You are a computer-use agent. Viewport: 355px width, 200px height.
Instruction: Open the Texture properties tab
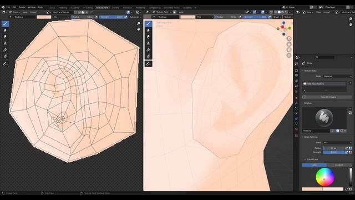(x=296, y=136)
